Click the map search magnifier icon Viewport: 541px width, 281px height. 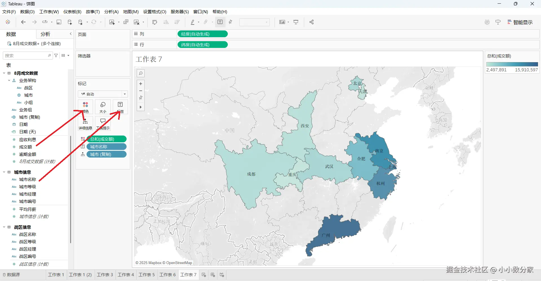[141, 73]
